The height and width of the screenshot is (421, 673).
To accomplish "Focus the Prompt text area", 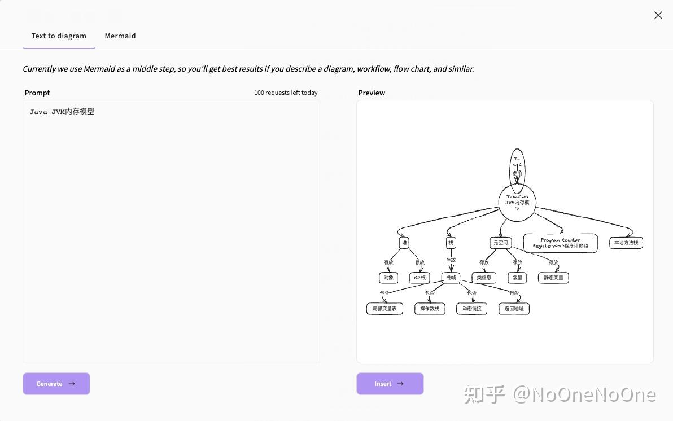I will [171, 232].
